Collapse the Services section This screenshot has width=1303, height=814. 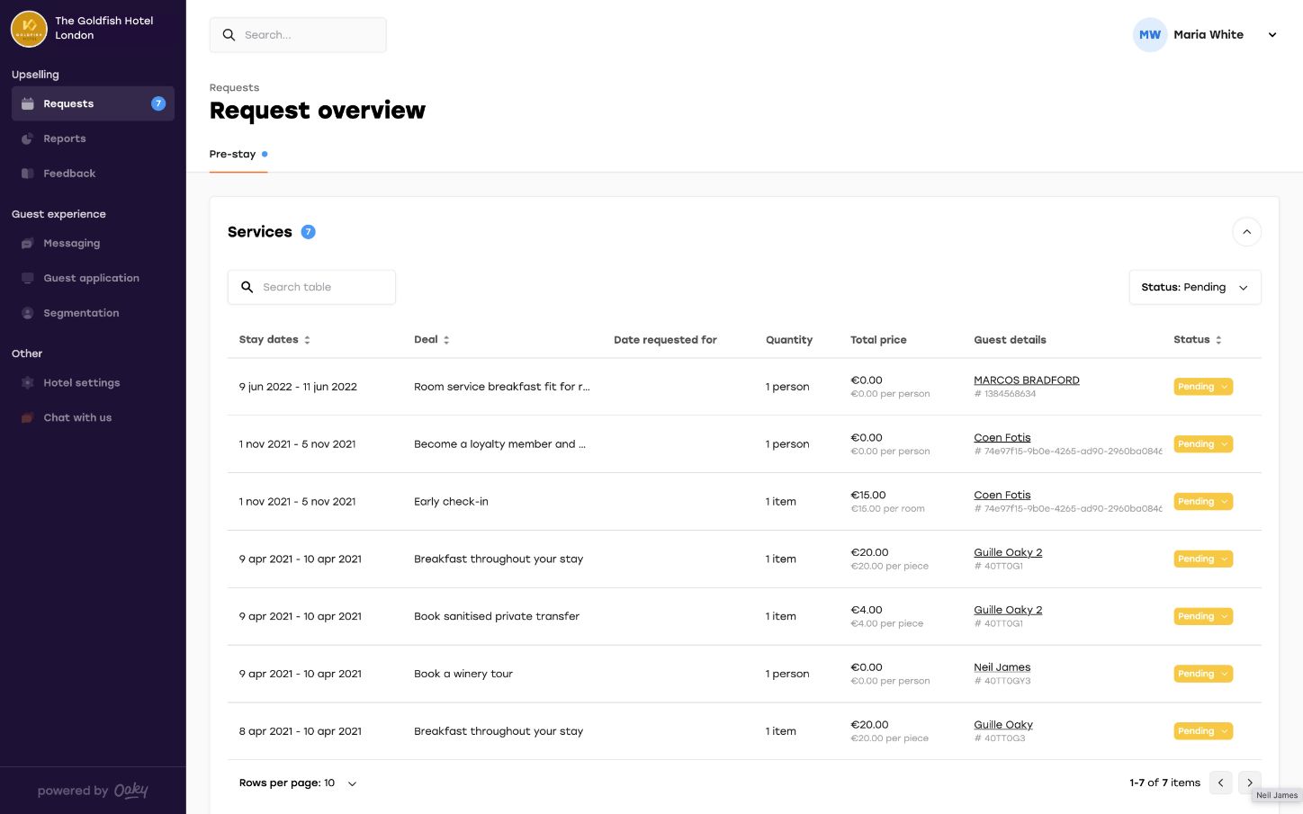(x=1246, y=232)
